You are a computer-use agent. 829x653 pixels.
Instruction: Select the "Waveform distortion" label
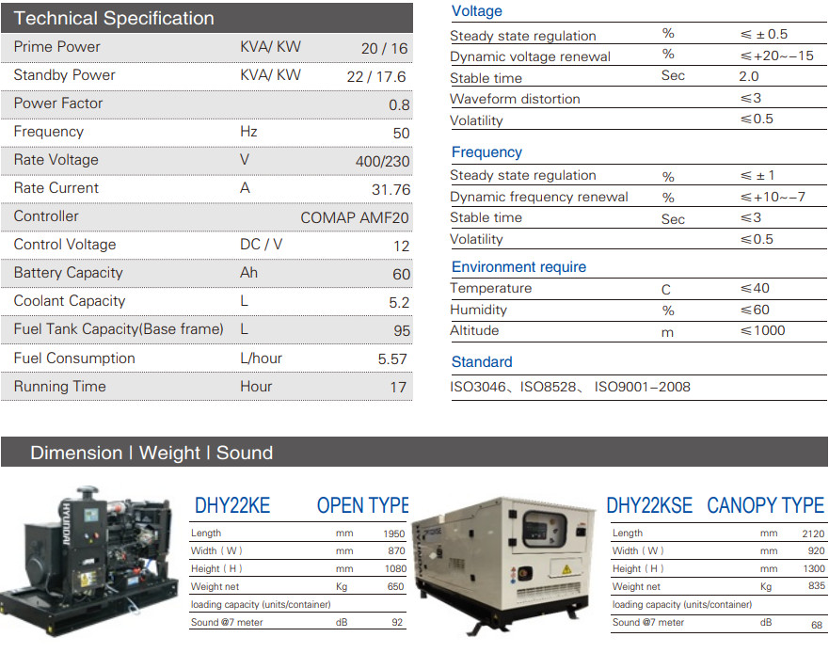(x=515, y=99)
